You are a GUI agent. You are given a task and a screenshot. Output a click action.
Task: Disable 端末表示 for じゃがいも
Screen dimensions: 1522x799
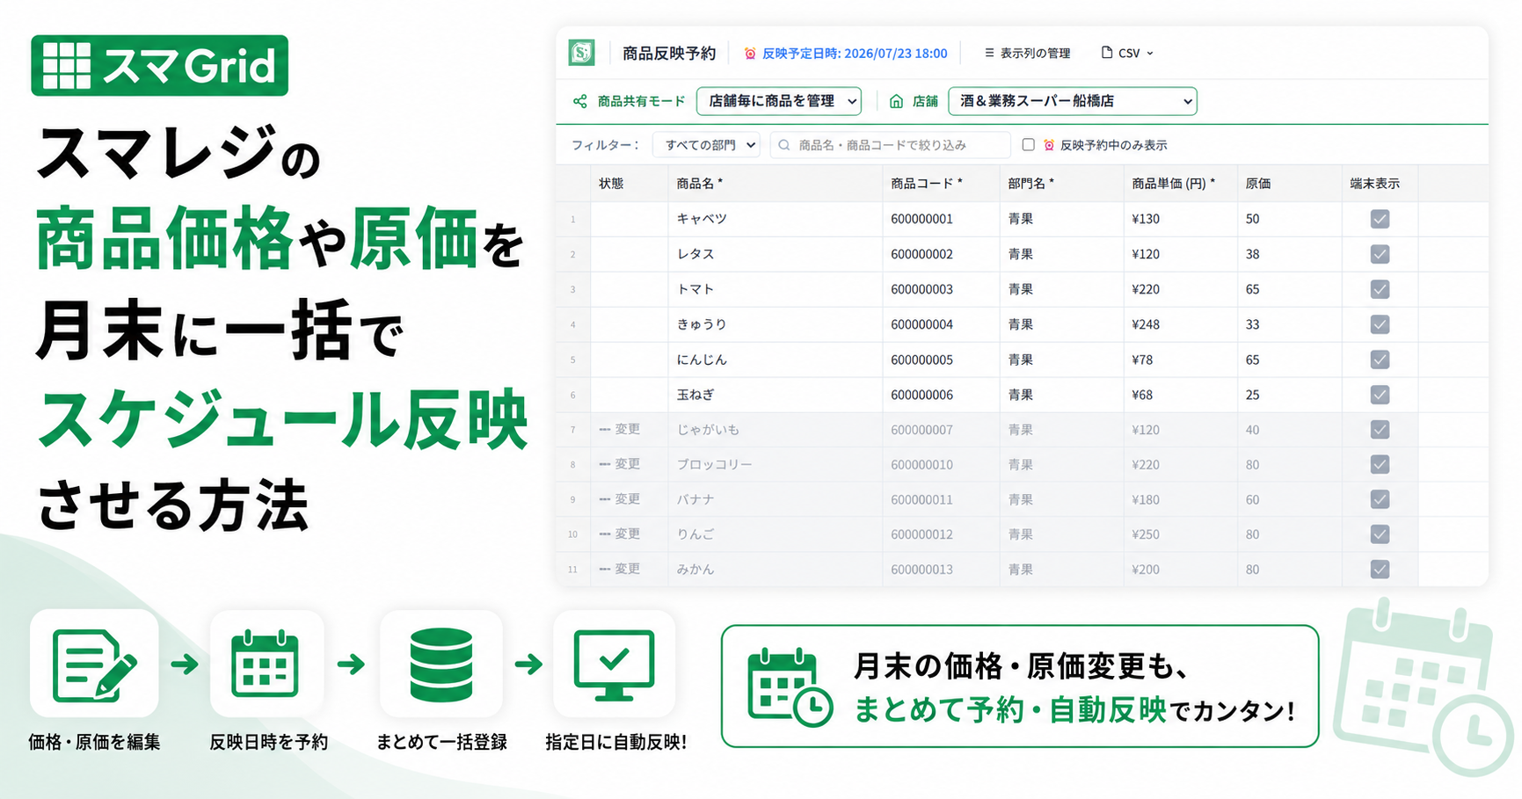tap(1380, 430)
